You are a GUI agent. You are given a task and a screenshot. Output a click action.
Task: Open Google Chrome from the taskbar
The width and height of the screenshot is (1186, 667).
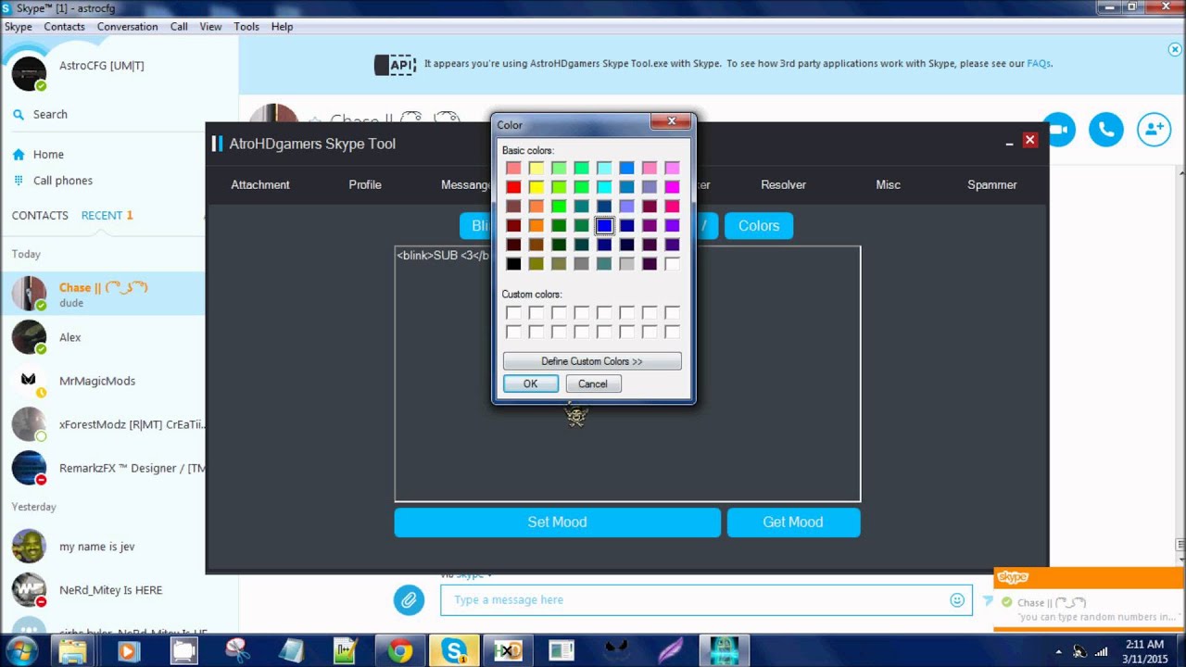[x=400, y=650]
